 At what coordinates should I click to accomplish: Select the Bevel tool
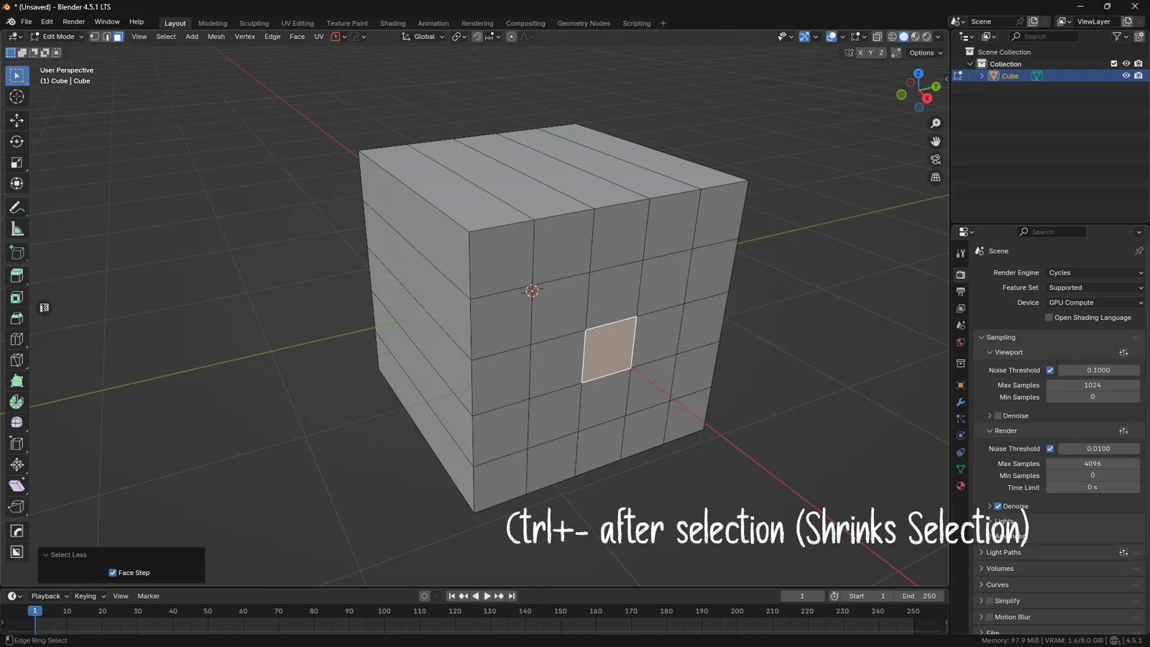point(17,318)
